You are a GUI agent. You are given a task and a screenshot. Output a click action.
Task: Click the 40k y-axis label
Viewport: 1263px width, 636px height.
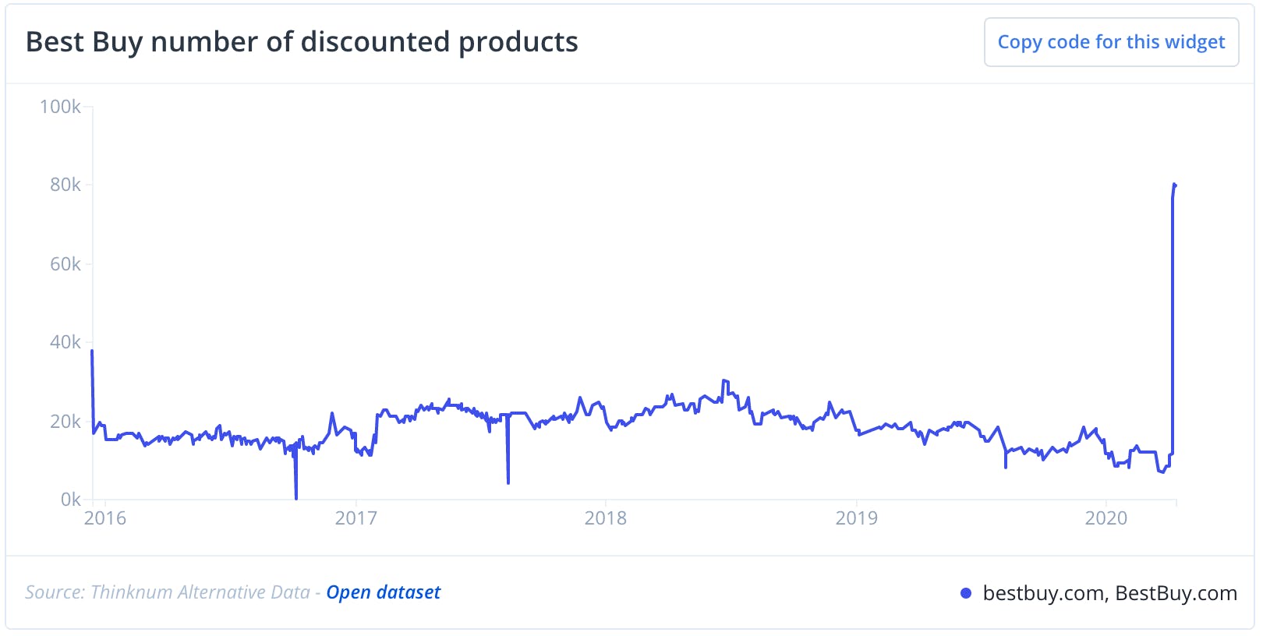point(65,342)
